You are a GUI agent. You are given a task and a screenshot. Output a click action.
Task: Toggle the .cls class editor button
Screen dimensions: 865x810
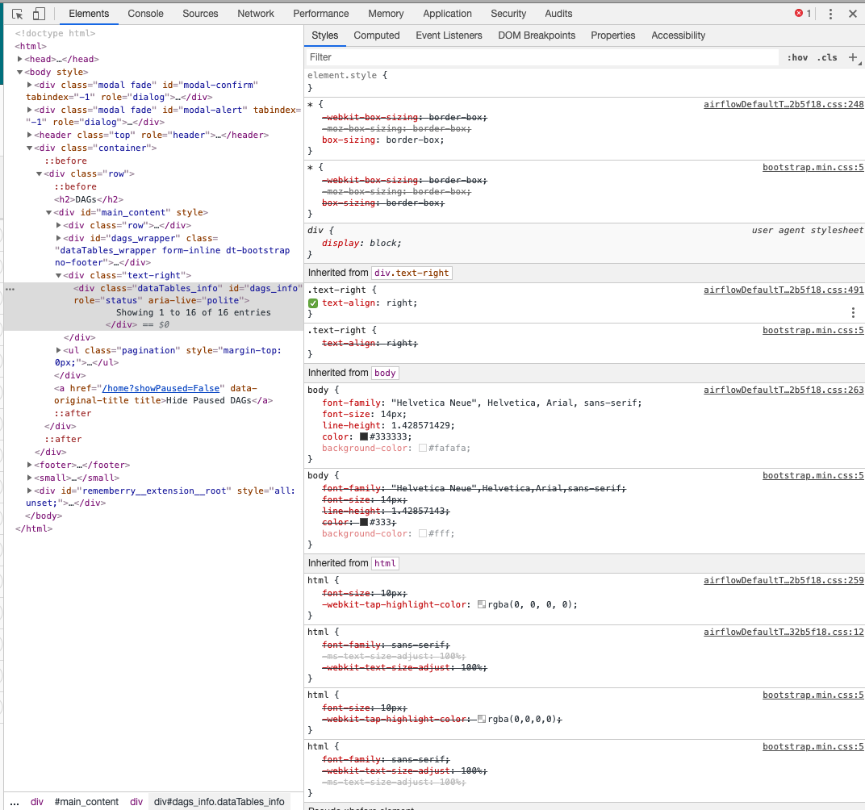tap(827, 57)
